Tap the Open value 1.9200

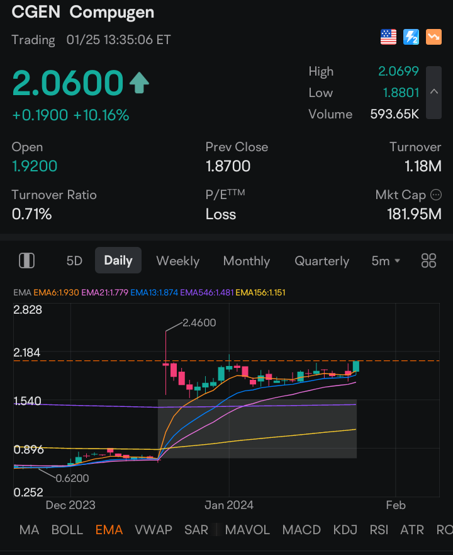point(35,166)
